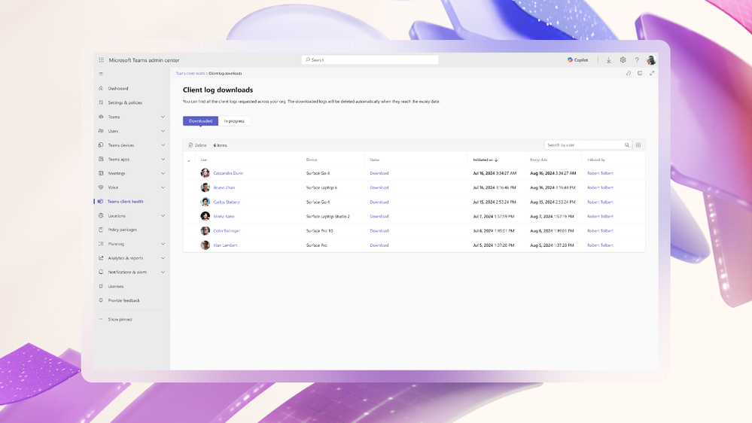752x423 pixels.
Task: Open user Cassandra Dunn
Action: tap(228, 173)
